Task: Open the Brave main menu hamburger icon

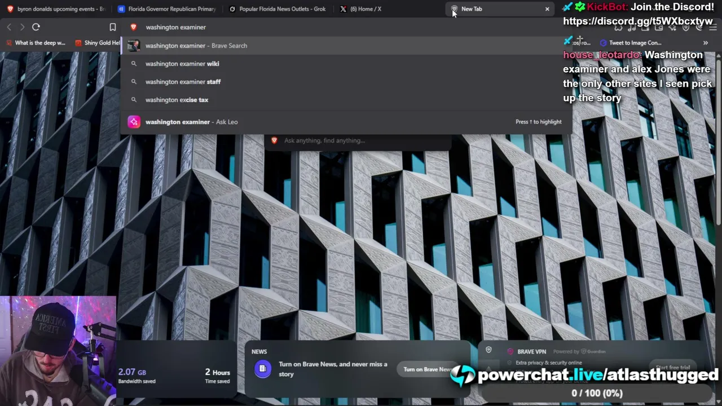Action: click(x=713, y=27)
